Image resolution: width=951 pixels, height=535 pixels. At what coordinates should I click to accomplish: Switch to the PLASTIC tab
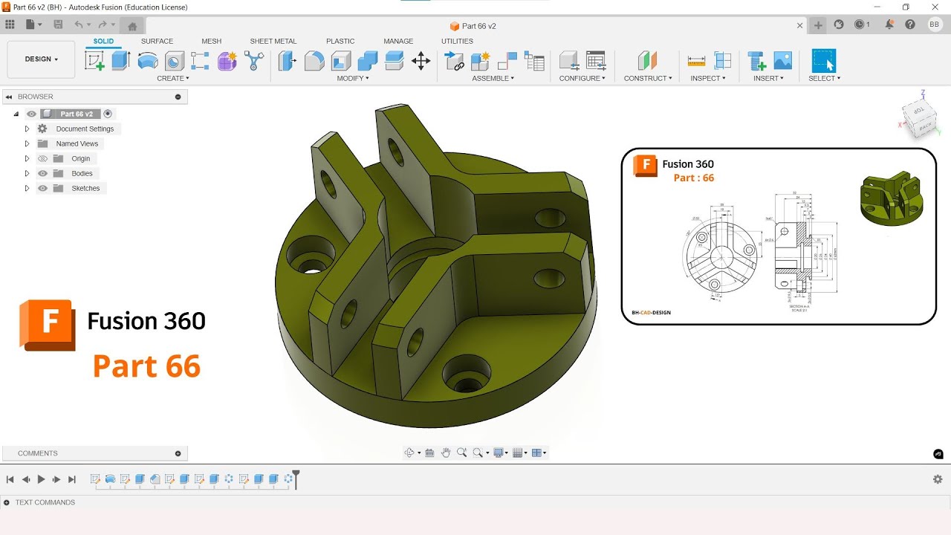point(340,42)
